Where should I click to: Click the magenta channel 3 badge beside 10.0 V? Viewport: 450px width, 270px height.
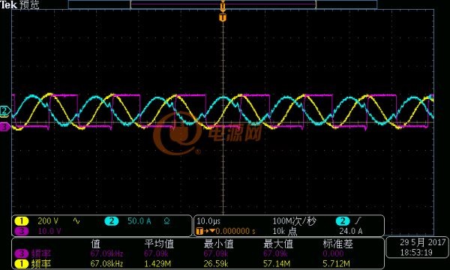point(22,231)
